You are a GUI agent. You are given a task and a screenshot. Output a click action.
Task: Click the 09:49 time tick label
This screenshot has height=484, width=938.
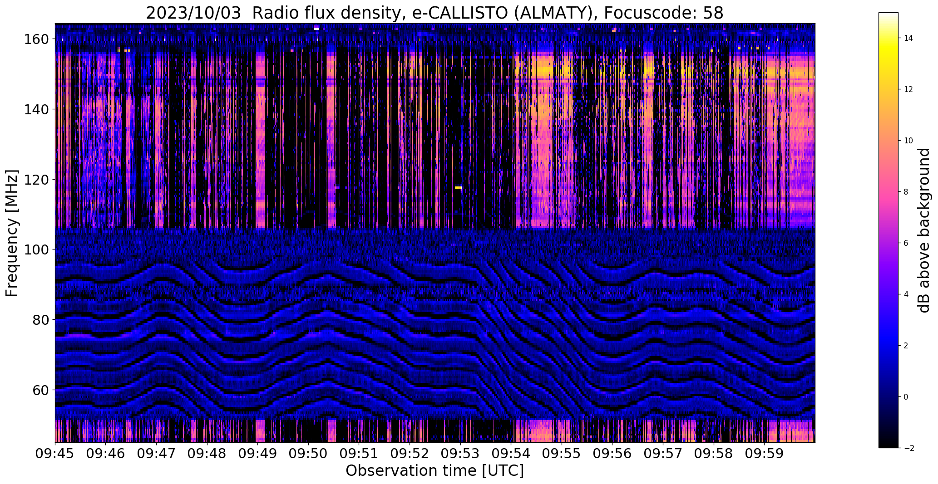258,454
